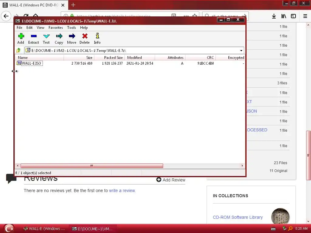Image resolution: width=311 pixels, height=233 pixels.
Task: Open the File menu in 7-Zip
Action: point(19,28)
